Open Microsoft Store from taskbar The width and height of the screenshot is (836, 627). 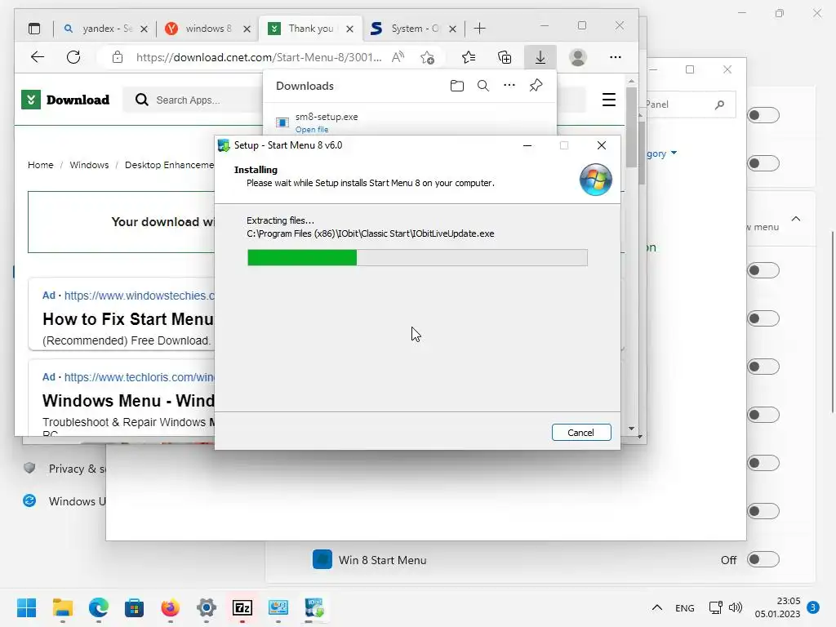135,607
